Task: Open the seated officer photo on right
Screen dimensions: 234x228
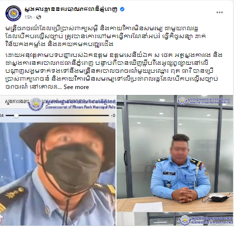Action: [x=175, y=153]
